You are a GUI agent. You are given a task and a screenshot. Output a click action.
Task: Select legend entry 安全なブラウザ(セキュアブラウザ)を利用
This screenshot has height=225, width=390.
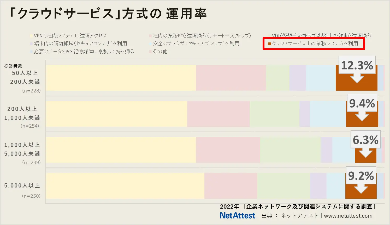[194, 43]
